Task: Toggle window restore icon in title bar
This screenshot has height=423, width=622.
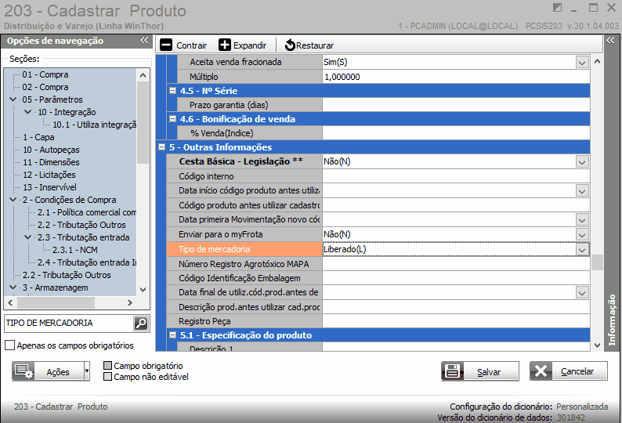Action: [x=557, y=8]
